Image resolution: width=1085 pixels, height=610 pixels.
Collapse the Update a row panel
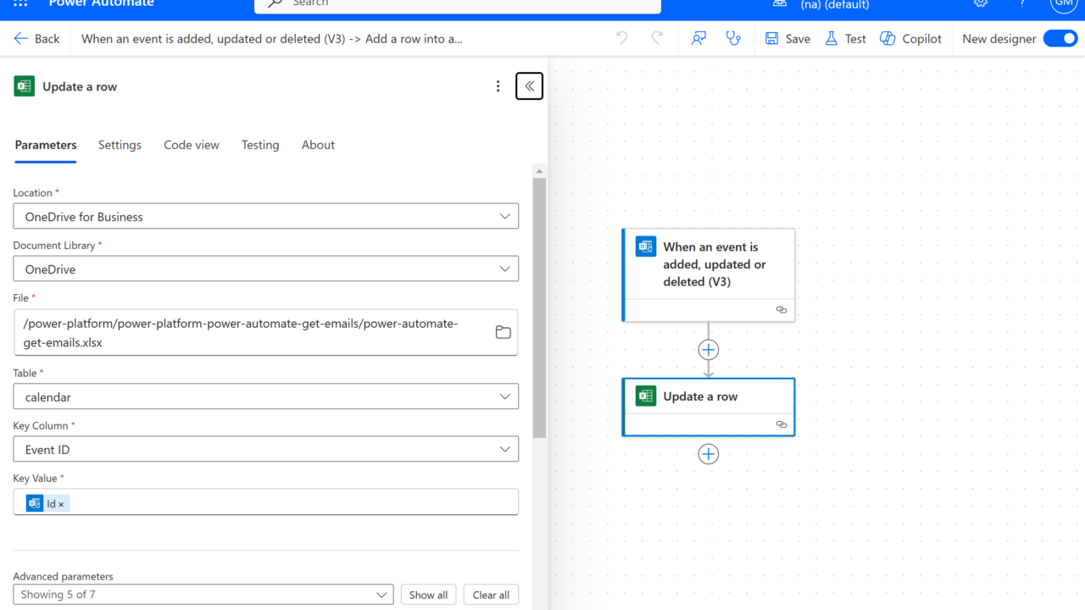click(529, 86)
